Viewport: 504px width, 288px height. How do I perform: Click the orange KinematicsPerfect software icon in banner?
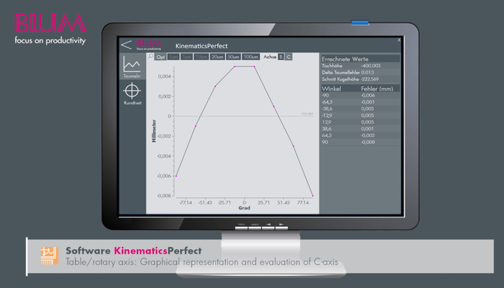(x=50, y=256)
